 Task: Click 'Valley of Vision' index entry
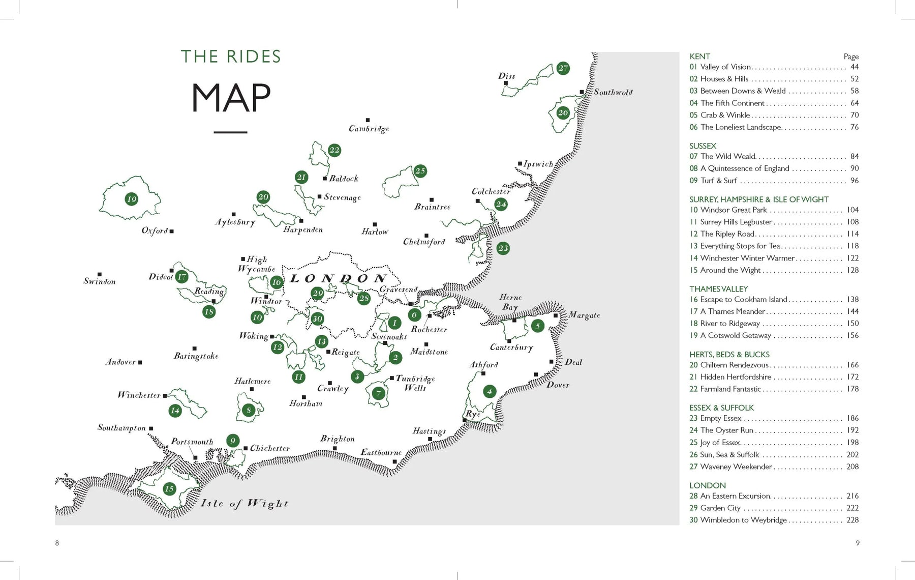pos(774,67)
